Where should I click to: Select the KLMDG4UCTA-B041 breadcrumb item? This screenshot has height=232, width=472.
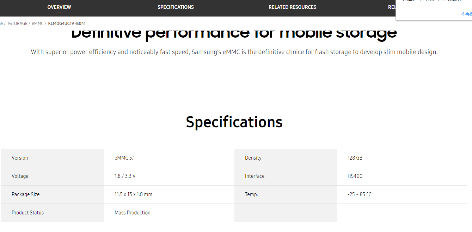coord(67,24)
